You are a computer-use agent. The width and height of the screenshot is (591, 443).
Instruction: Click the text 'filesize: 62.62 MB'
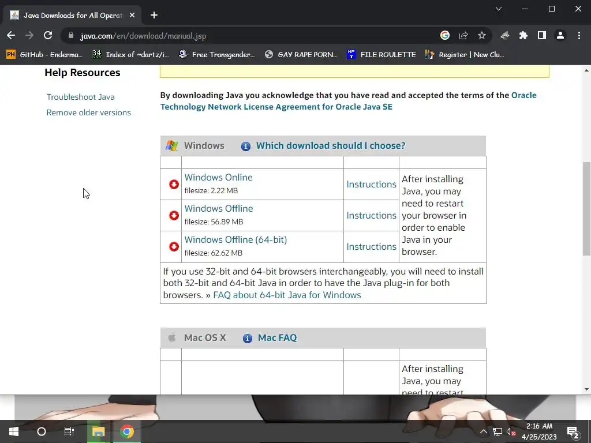click(214, 253)
